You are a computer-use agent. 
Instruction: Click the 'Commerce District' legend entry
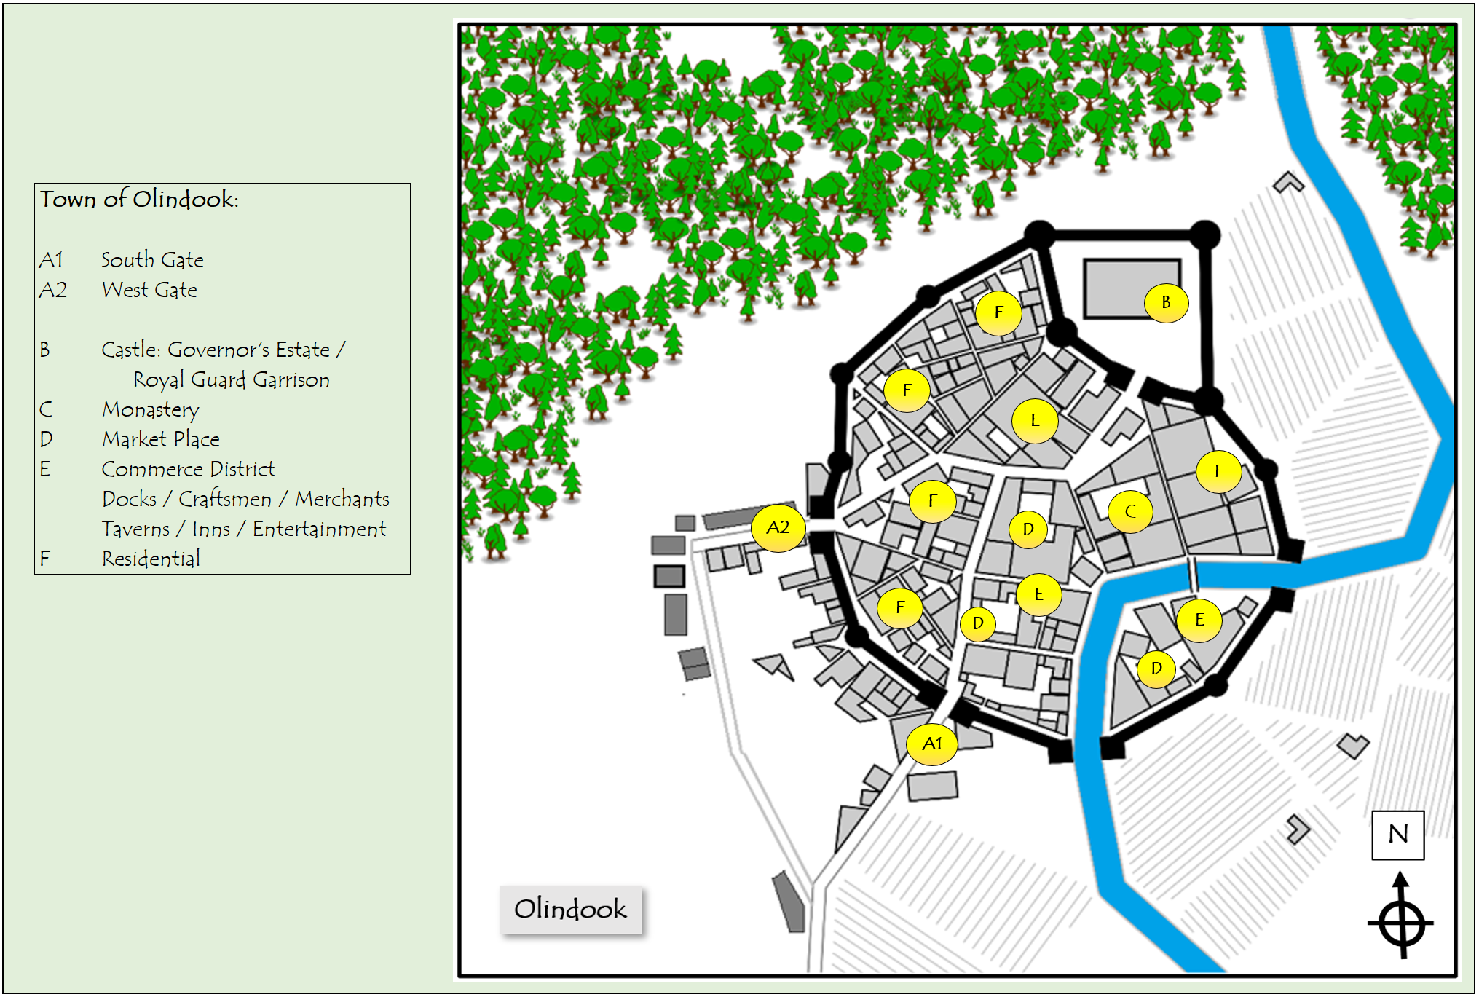coord(188,469)
